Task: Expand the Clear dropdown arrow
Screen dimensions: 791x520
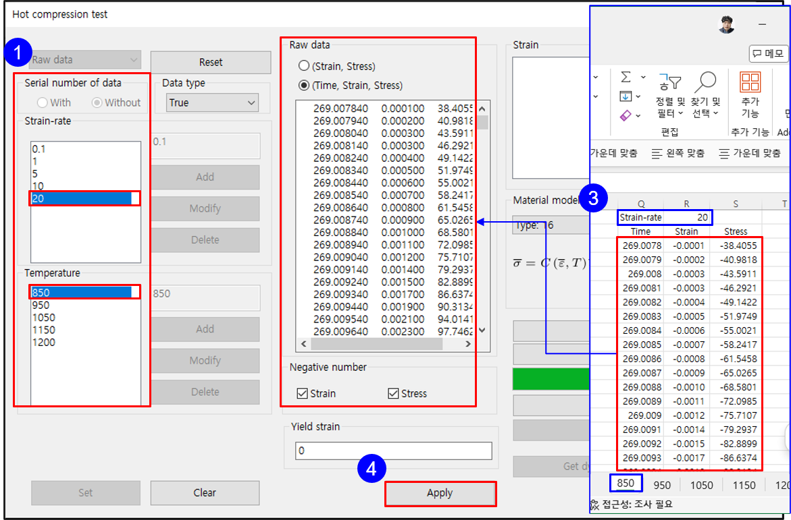Action: (638, 115)
